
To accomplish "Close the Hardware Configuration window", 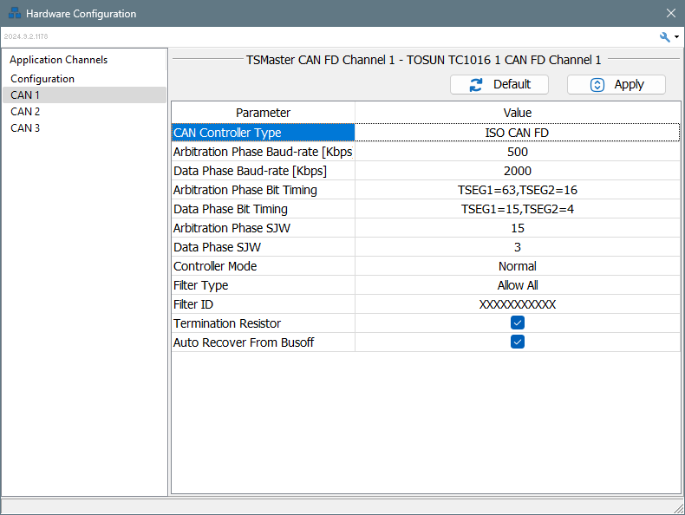I will [x=671, y=13].
